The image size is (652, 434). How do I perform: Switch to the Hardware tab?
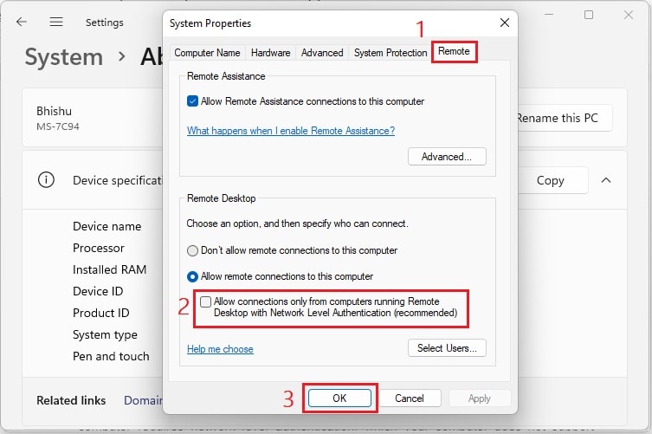click(x=271, y=53)
